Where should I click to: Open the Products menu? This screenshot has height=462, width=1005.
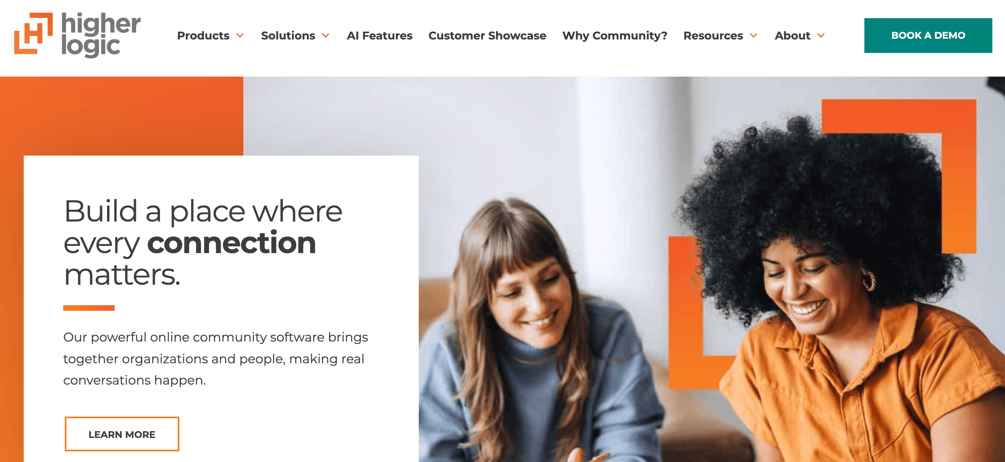click(203, 36)
